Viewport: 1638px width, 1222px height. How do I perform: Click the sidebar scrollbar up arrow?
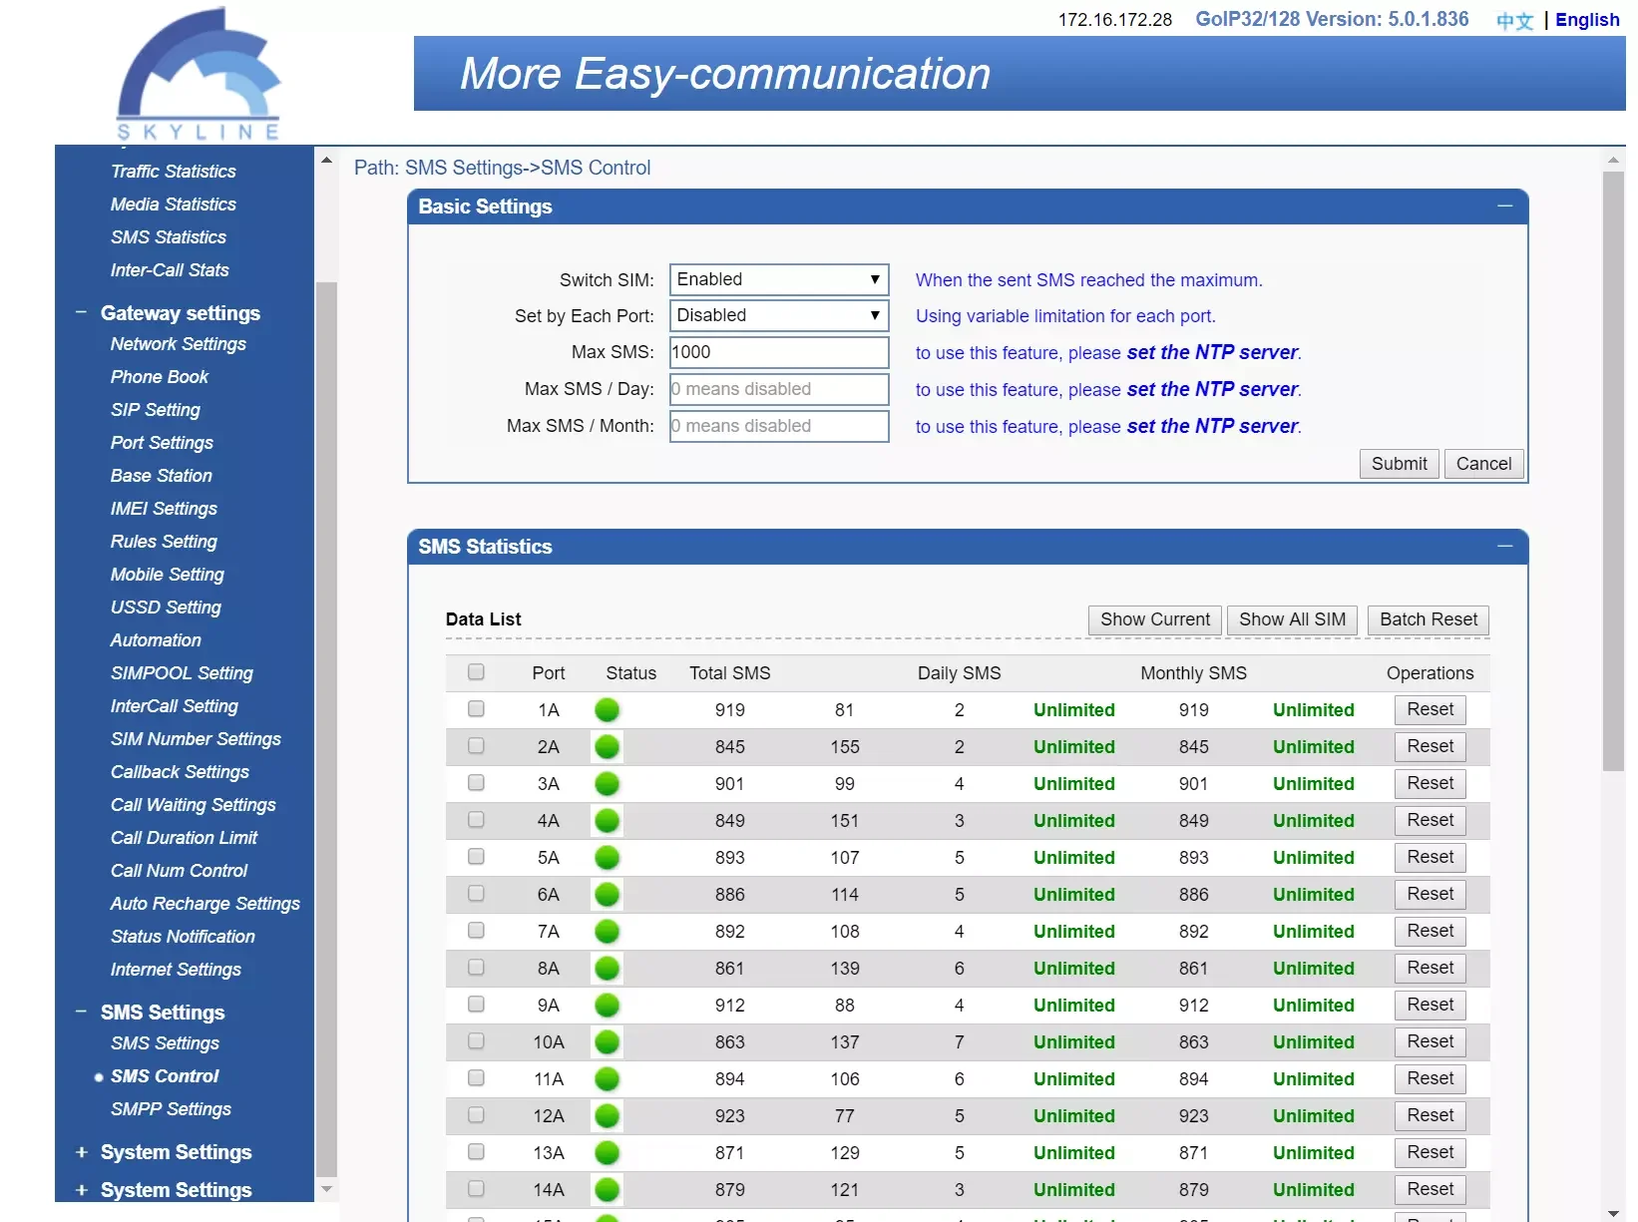coord(326,160)
